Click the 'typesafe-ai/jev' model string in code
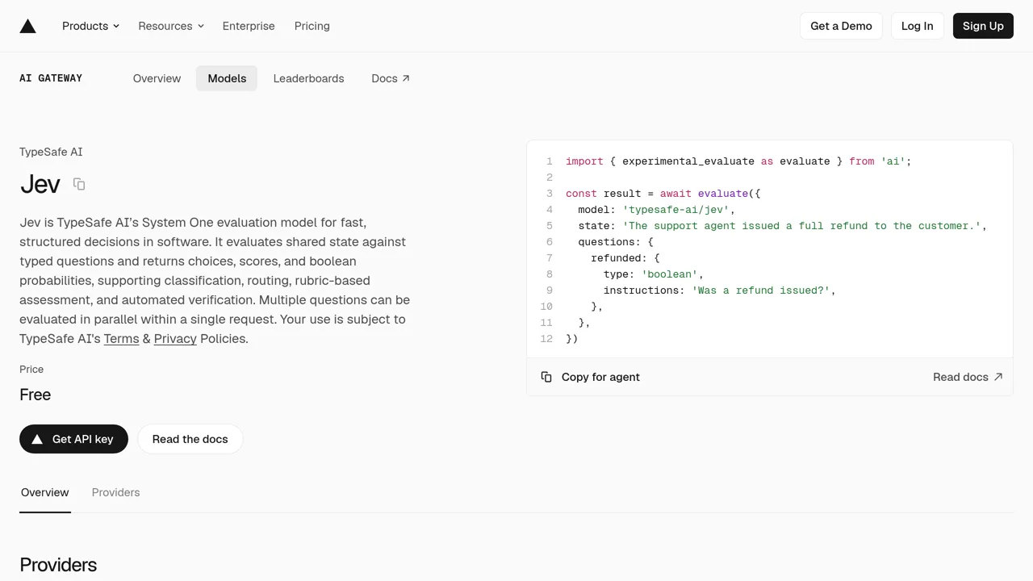Image resolution: width=1033 pixels, height=581 pixels. point(675,210)
